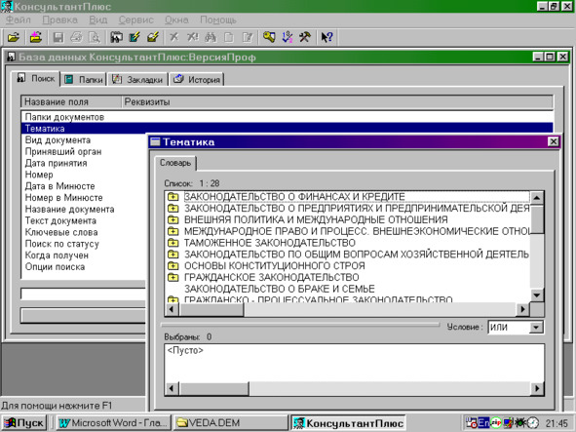This screenshot has height=432, width=576.
Task: Click the network computer tray icon
Action: (x=508, y=423)
